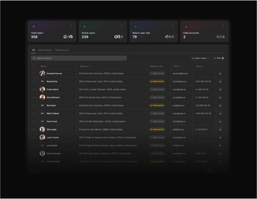Click the Fake account badge for Rachel Doe
The image size is (257, 199).
pos(157,81)
